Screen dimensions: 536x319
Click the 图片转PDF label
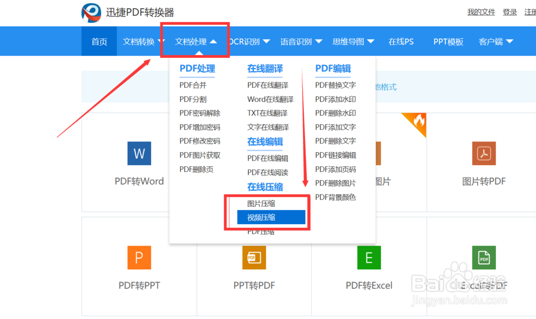483,181
